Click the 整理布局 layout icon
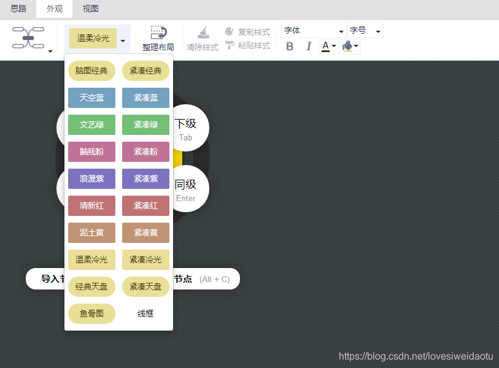Image resolution: width=499 pixels, height=368 pixels. (158, 33)
